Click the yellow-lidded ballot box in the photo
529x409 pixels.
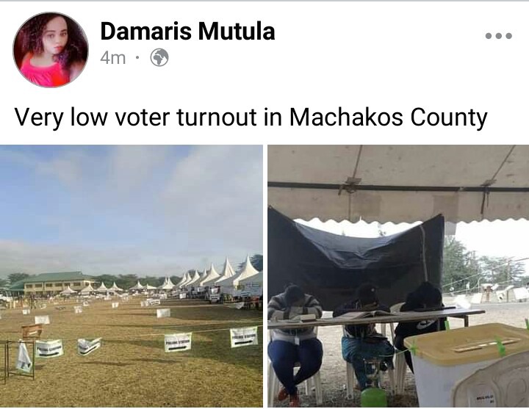(466, 363)
